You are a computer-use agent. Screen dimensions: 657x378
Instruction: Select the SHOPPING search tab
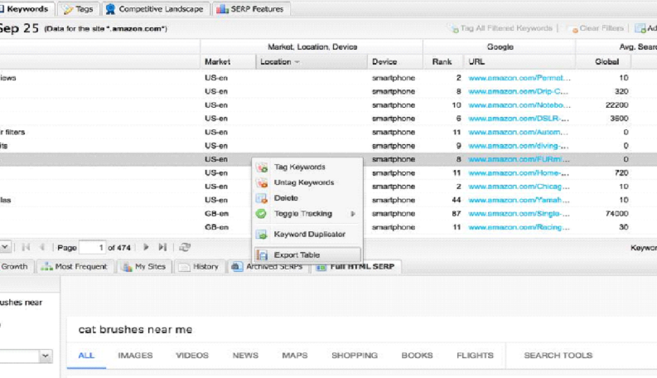click(x=355, y=356)
